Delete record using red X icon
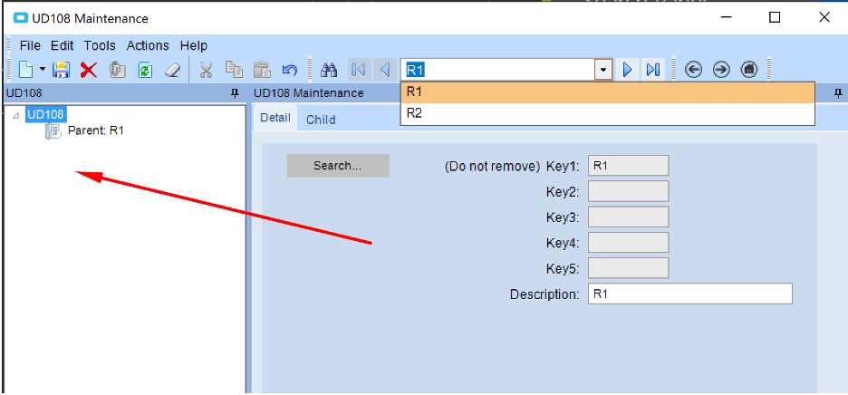 point(89,70)
